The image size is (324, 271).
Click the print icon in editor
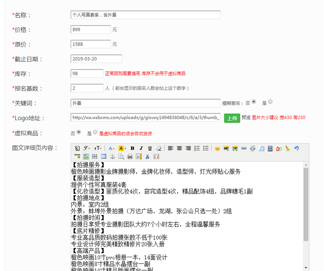(130, 156)
